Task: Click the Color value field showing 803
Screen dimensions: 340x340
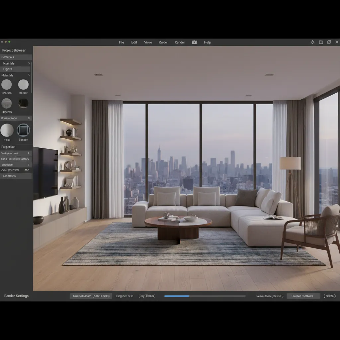Action: click(x=27, y=170)
